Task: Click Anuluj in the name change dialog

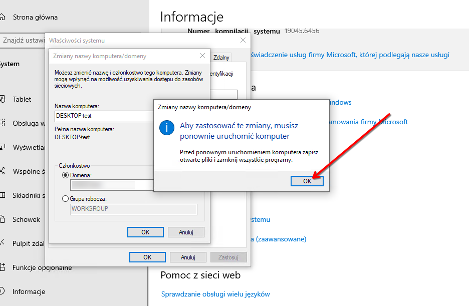Action: tap(186, 232)
